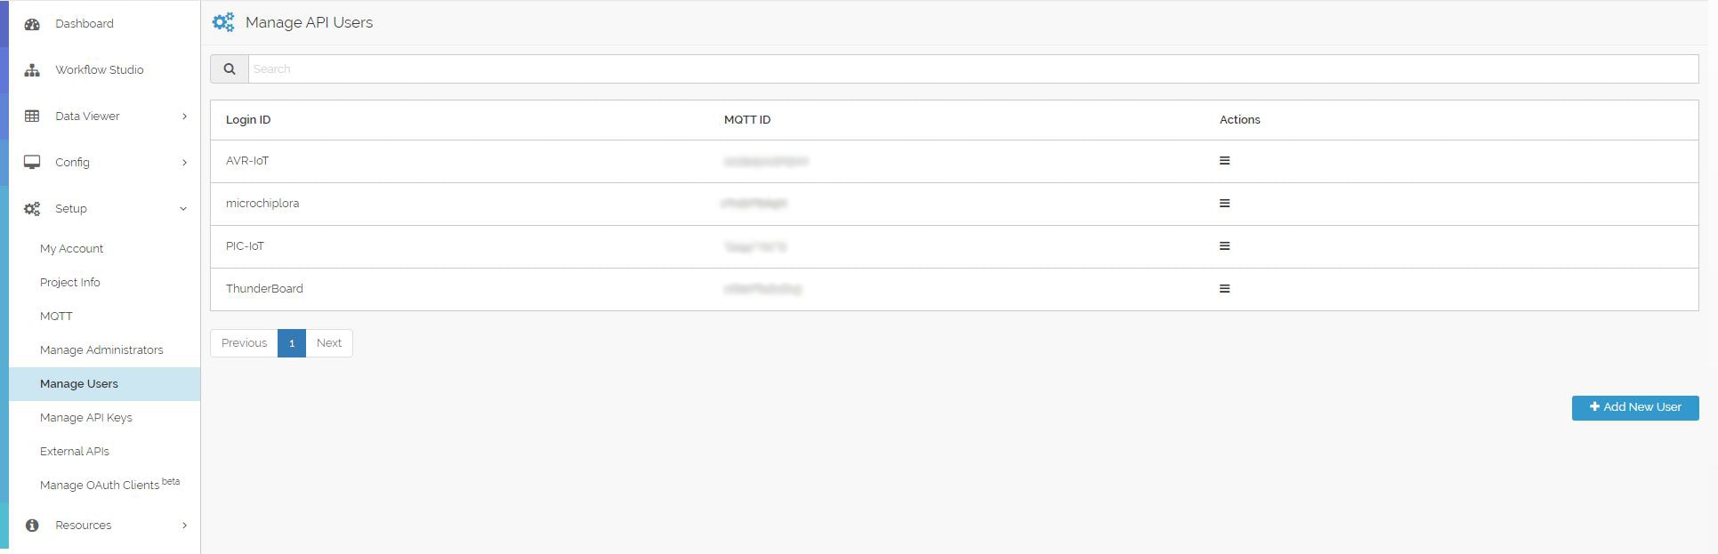Screen dimensions: 1718x554
Task: Select the Workflow Studio sidebar icon
Action: (32, 68)
